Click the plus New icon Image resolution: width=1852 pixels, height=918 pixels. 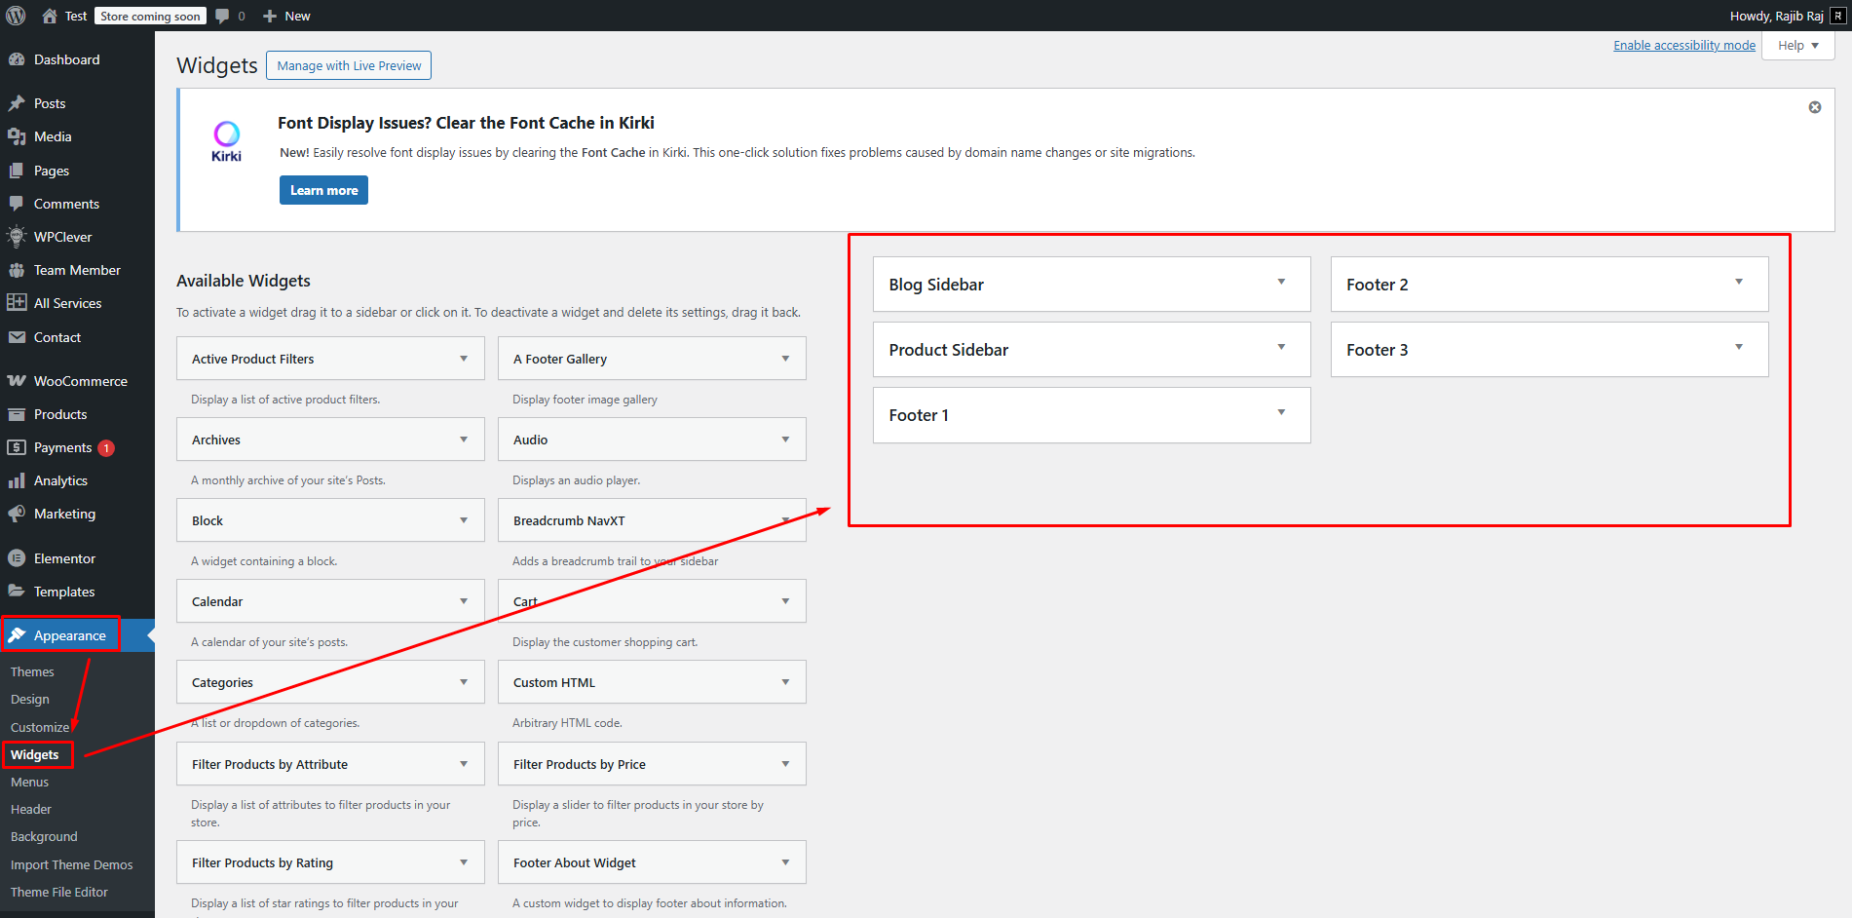tap(270, 16)
